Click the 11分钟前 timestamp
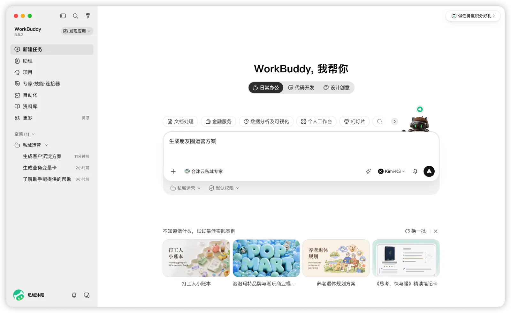The width and height of the screenshot is (511, 313). [x=82, y=156]
